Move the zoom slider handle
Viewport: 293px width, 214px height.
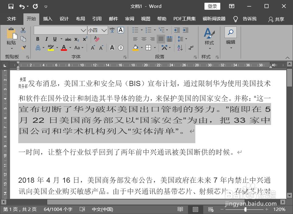coord(245,209)
